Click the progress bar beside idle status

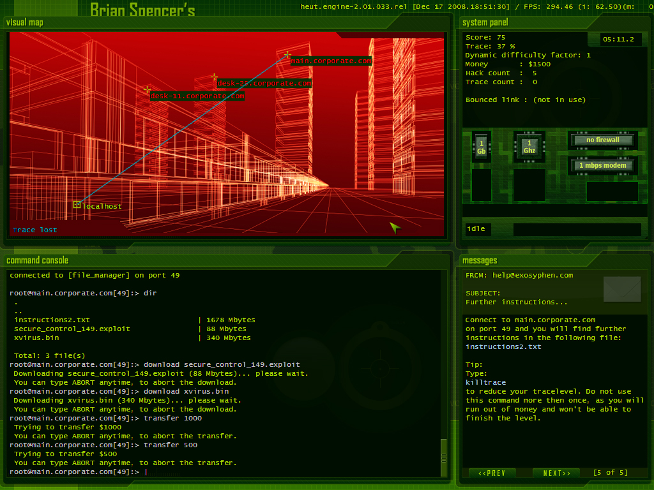pos(577,229)
